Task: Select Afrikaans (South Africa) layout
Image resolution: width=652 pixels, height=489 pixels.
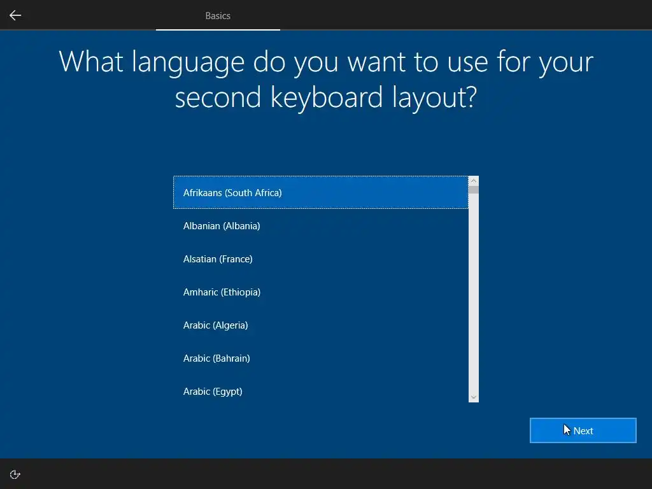Action: (321, 192)
